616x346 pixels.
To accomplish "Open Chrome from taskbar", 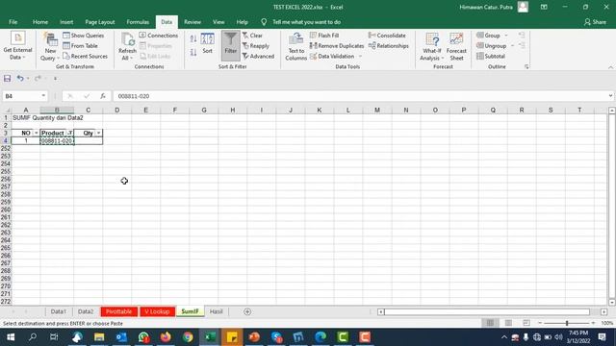I will (188, 337).
